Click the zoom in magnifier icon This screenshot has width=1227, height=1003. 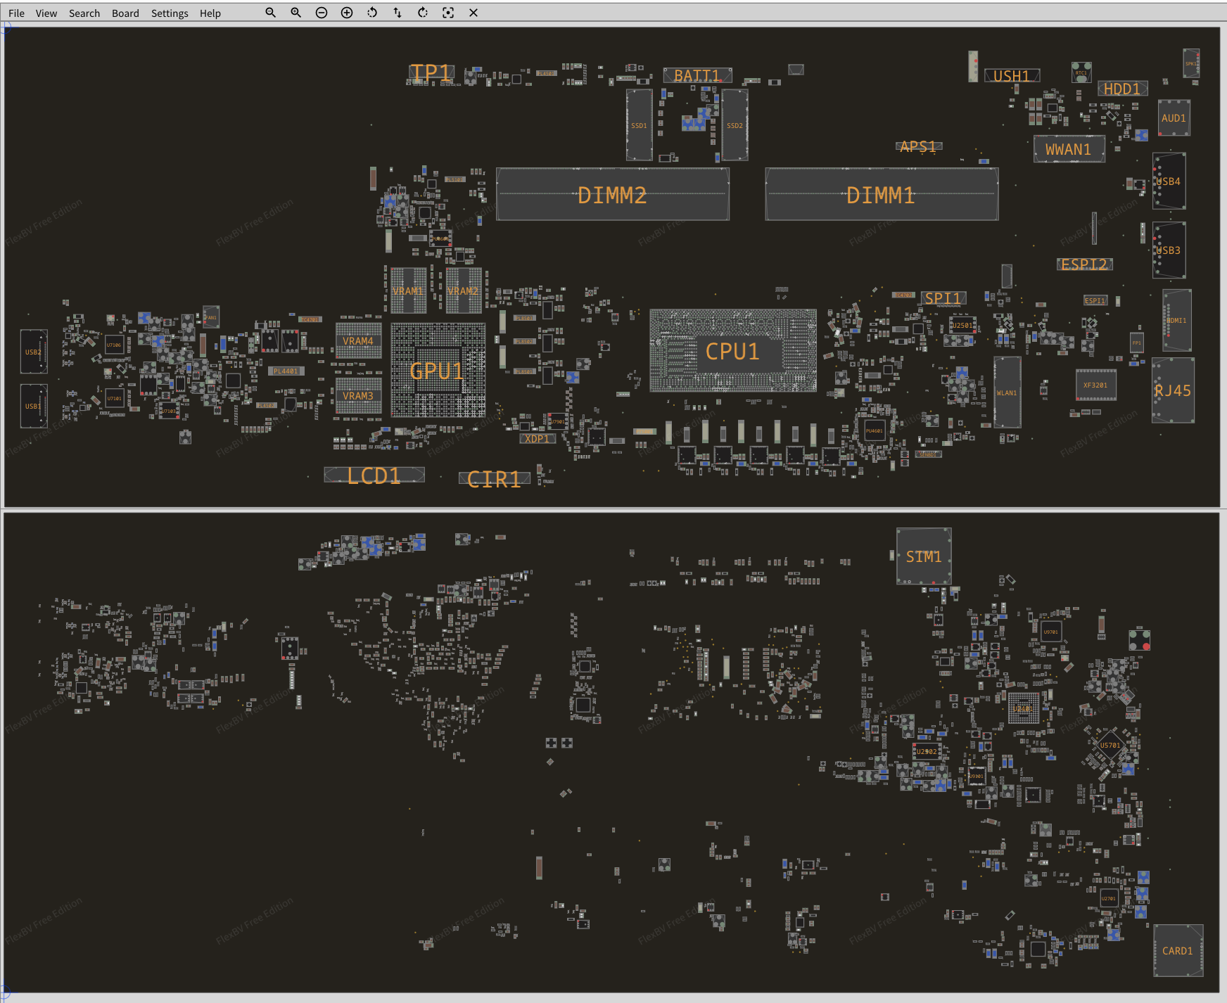[296, 13]
